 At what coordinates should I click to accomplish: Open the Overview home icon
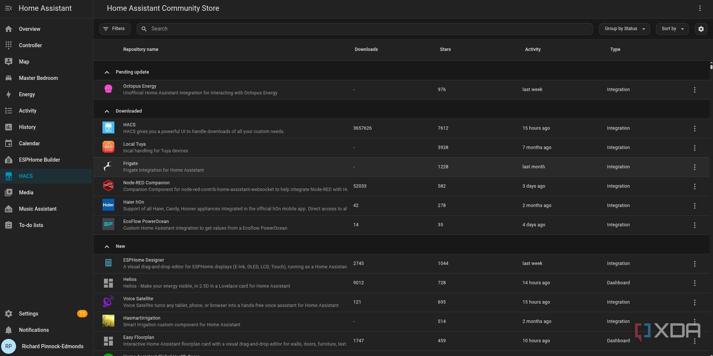[x=9, y=29]
